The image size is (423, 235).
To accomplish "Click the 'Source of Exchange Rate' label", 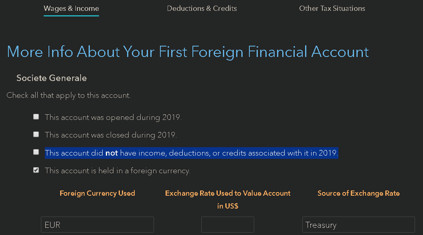I will (x=358, y=193).
